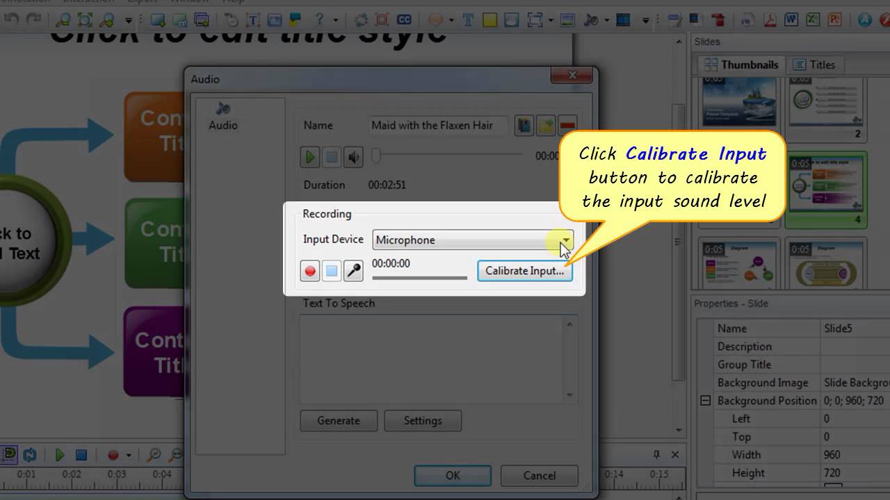Click the blue stop recording square
The image size is (890, 500).
point(332,271)
